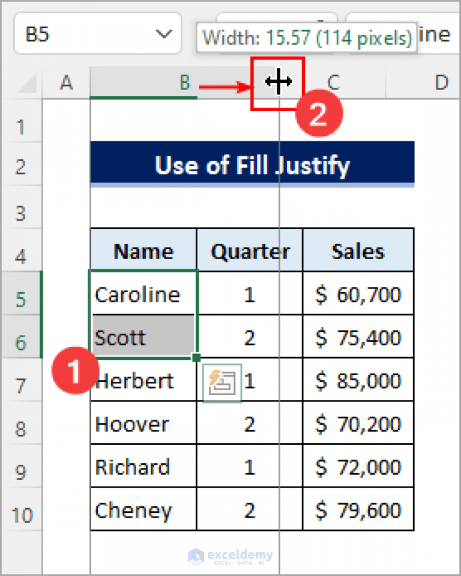Viewport: 461px width, 576px height.
Task: Click the column width resize handle icon
Action: point(278,82)
